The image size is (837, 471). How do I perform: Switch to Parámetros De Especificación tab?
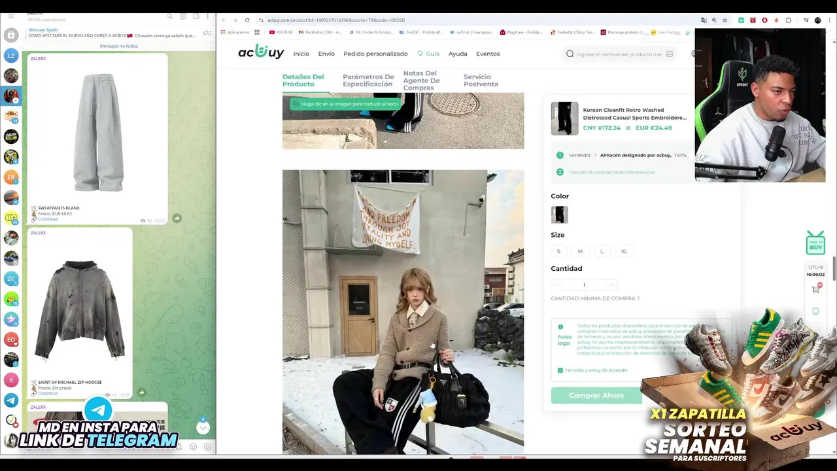click(368, 80)
